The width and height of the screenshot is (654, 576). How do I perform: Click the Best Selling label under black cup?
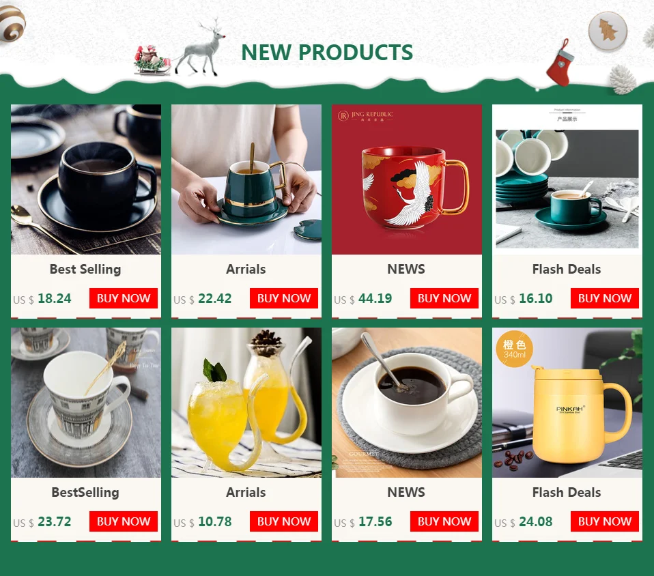[x=85, y=270]
